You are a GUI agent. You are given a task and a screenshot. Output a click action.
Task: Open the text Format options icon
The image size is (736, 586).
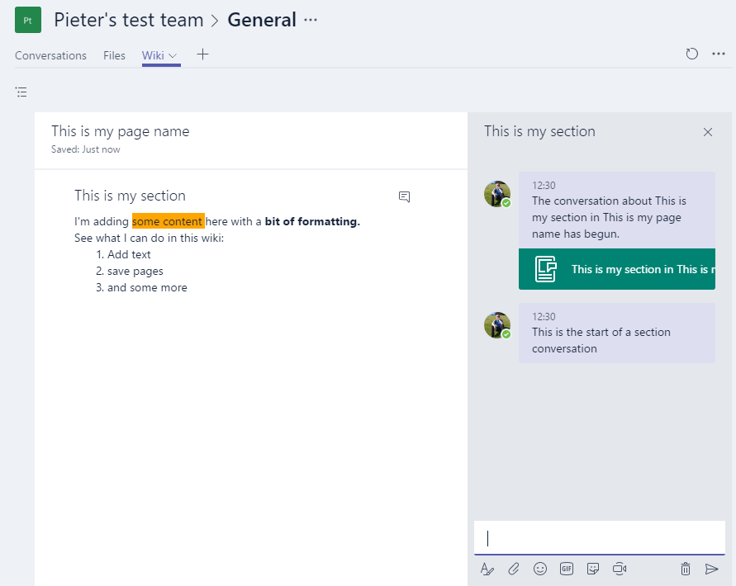[487, 569]
